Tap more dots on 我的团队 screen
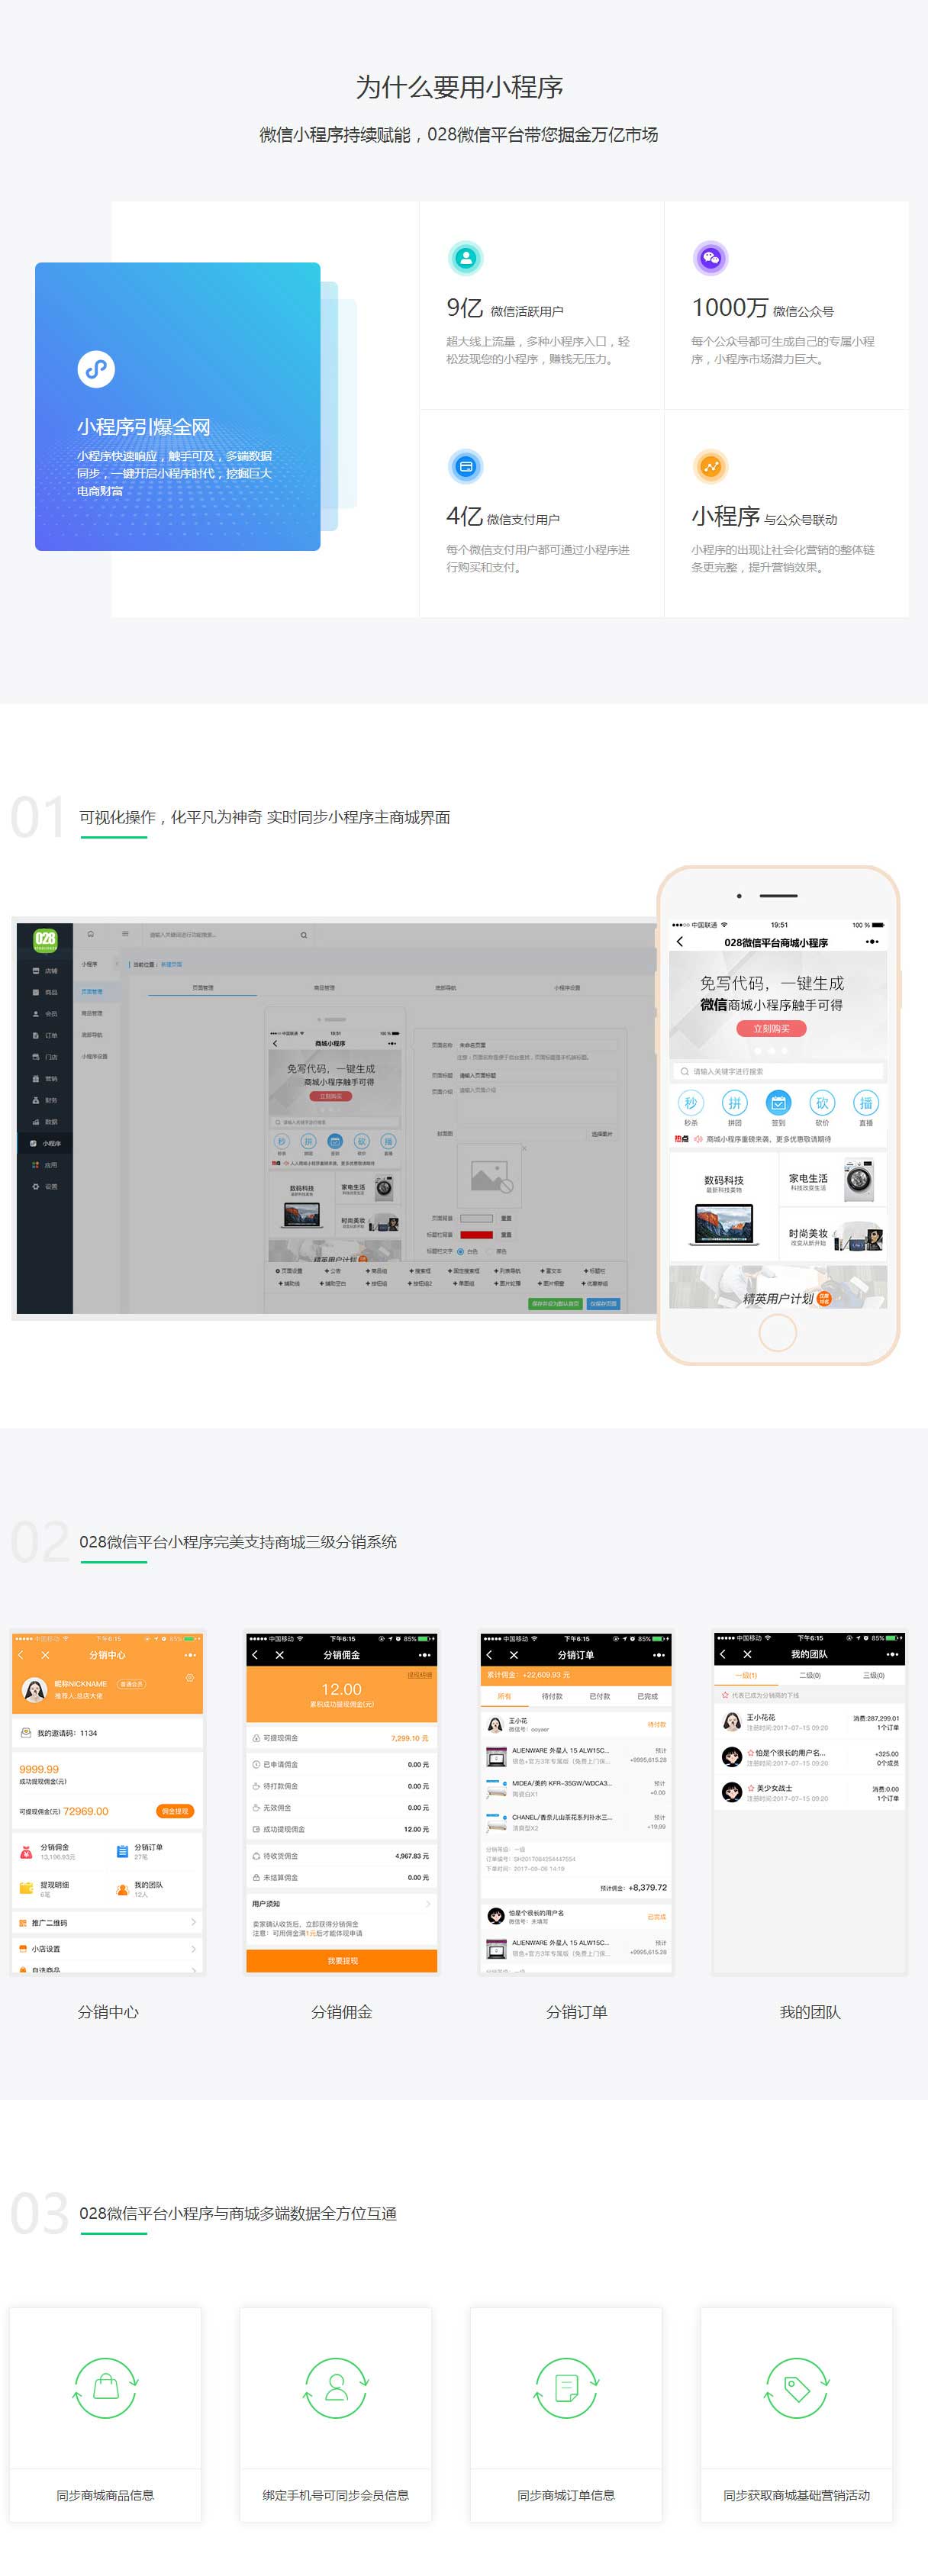928x2576 pixels. click(x=892, y=1654)
